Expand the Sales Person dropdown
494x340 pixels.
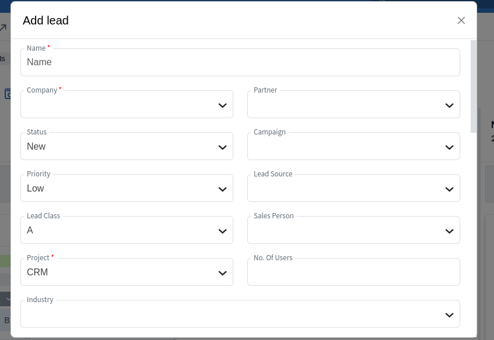(353, 231)
